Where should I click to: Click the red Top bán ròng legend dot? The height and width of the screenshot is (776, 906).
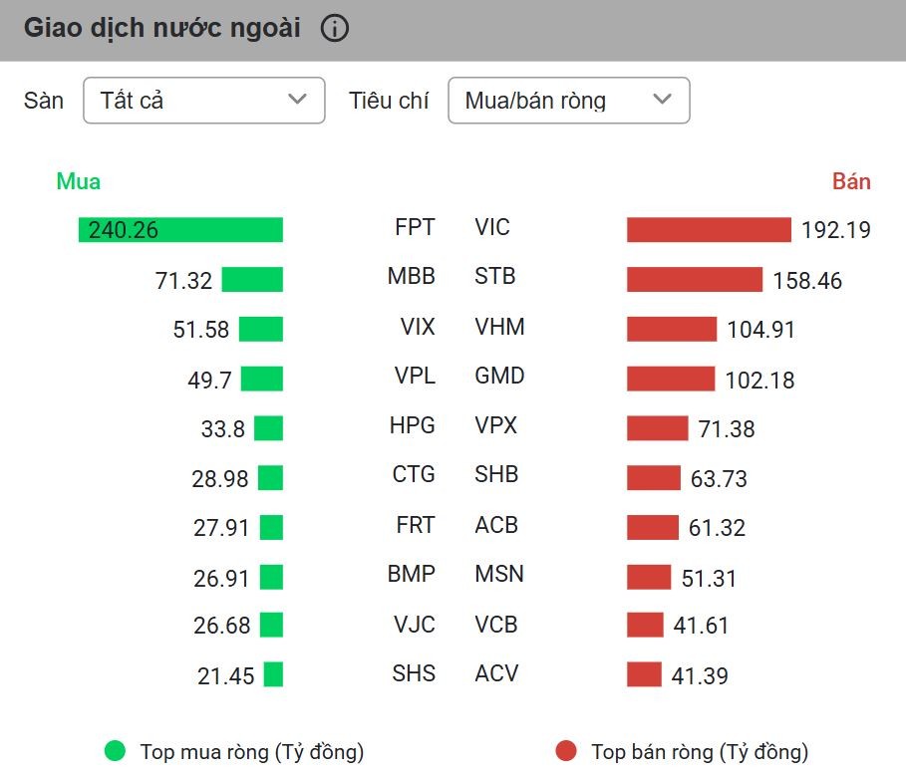[566, 751]
